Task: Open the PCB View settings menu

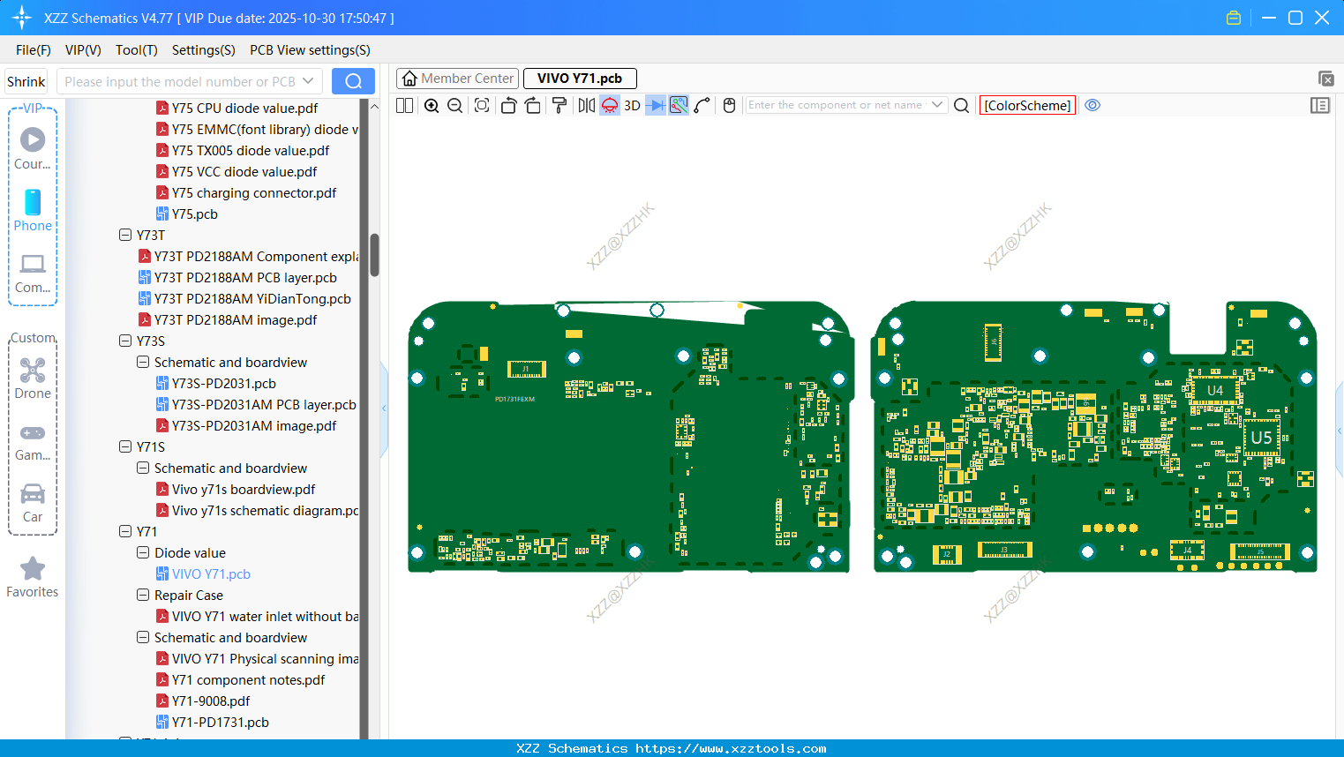Action: tap(310, 50)
